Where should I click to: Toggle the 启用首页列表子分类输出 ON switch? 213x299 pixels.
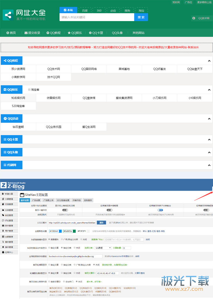click(x=160, y=210)
